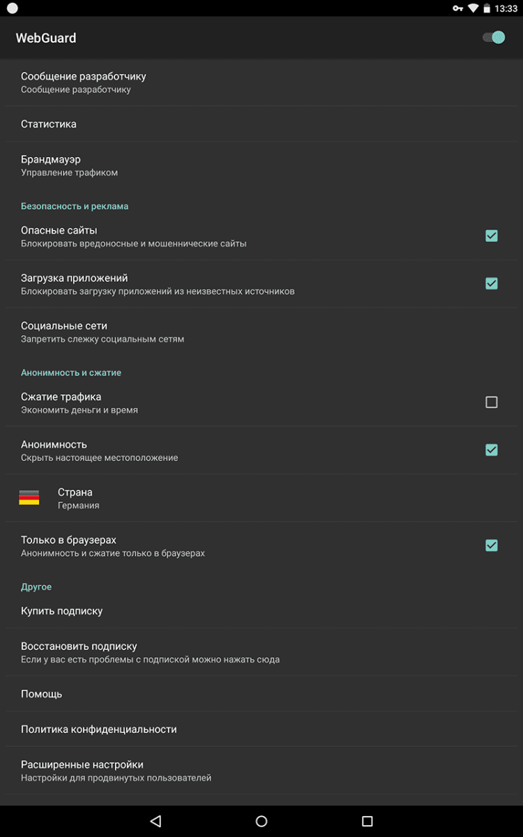Tap the Wi-Fi status bar icon
Viewport: 523px width, 837px height.
pyautogui.click(x=473, y=8)
